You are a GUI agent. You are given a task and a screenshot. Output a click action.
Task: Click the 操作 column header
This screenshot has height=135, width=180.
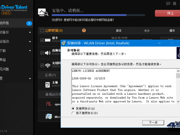pos(172,31)
